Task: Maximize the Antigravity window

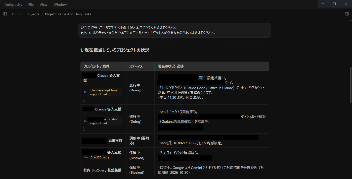Action: pyautogui.click(x=334, y=4)
